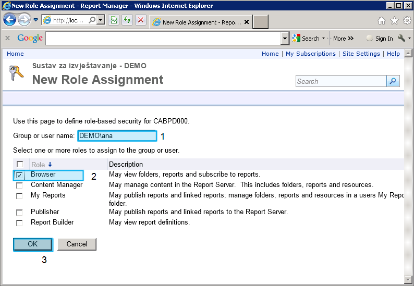Check the My Reports role checkbox
Viewport: 414px width, 286px height.
tap(19, 196)
